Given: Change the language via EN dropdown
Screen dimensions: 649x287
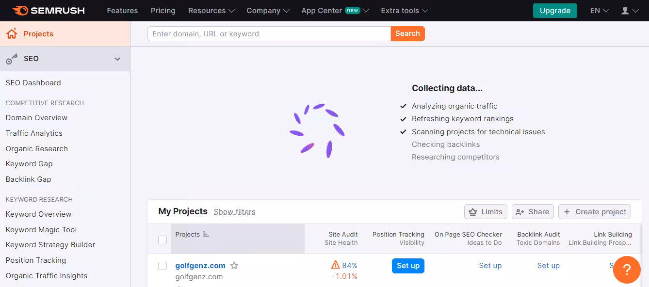Looking at the screenshot, I should (600, 11).
